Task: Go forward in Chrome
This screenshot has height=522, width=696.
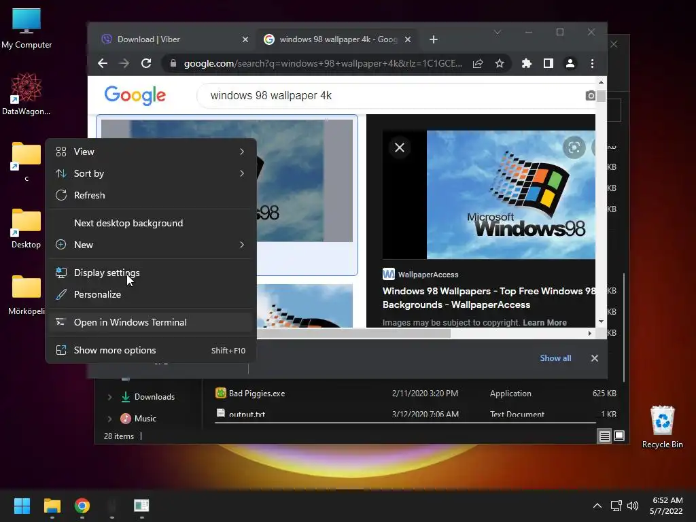Action: [124, 63]
